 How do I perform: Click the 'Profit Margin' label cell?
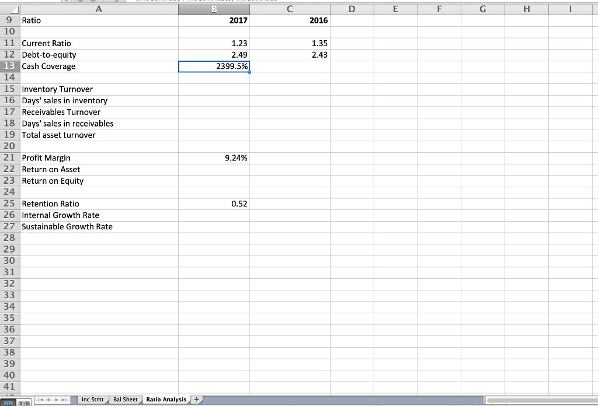click(99, 158)
